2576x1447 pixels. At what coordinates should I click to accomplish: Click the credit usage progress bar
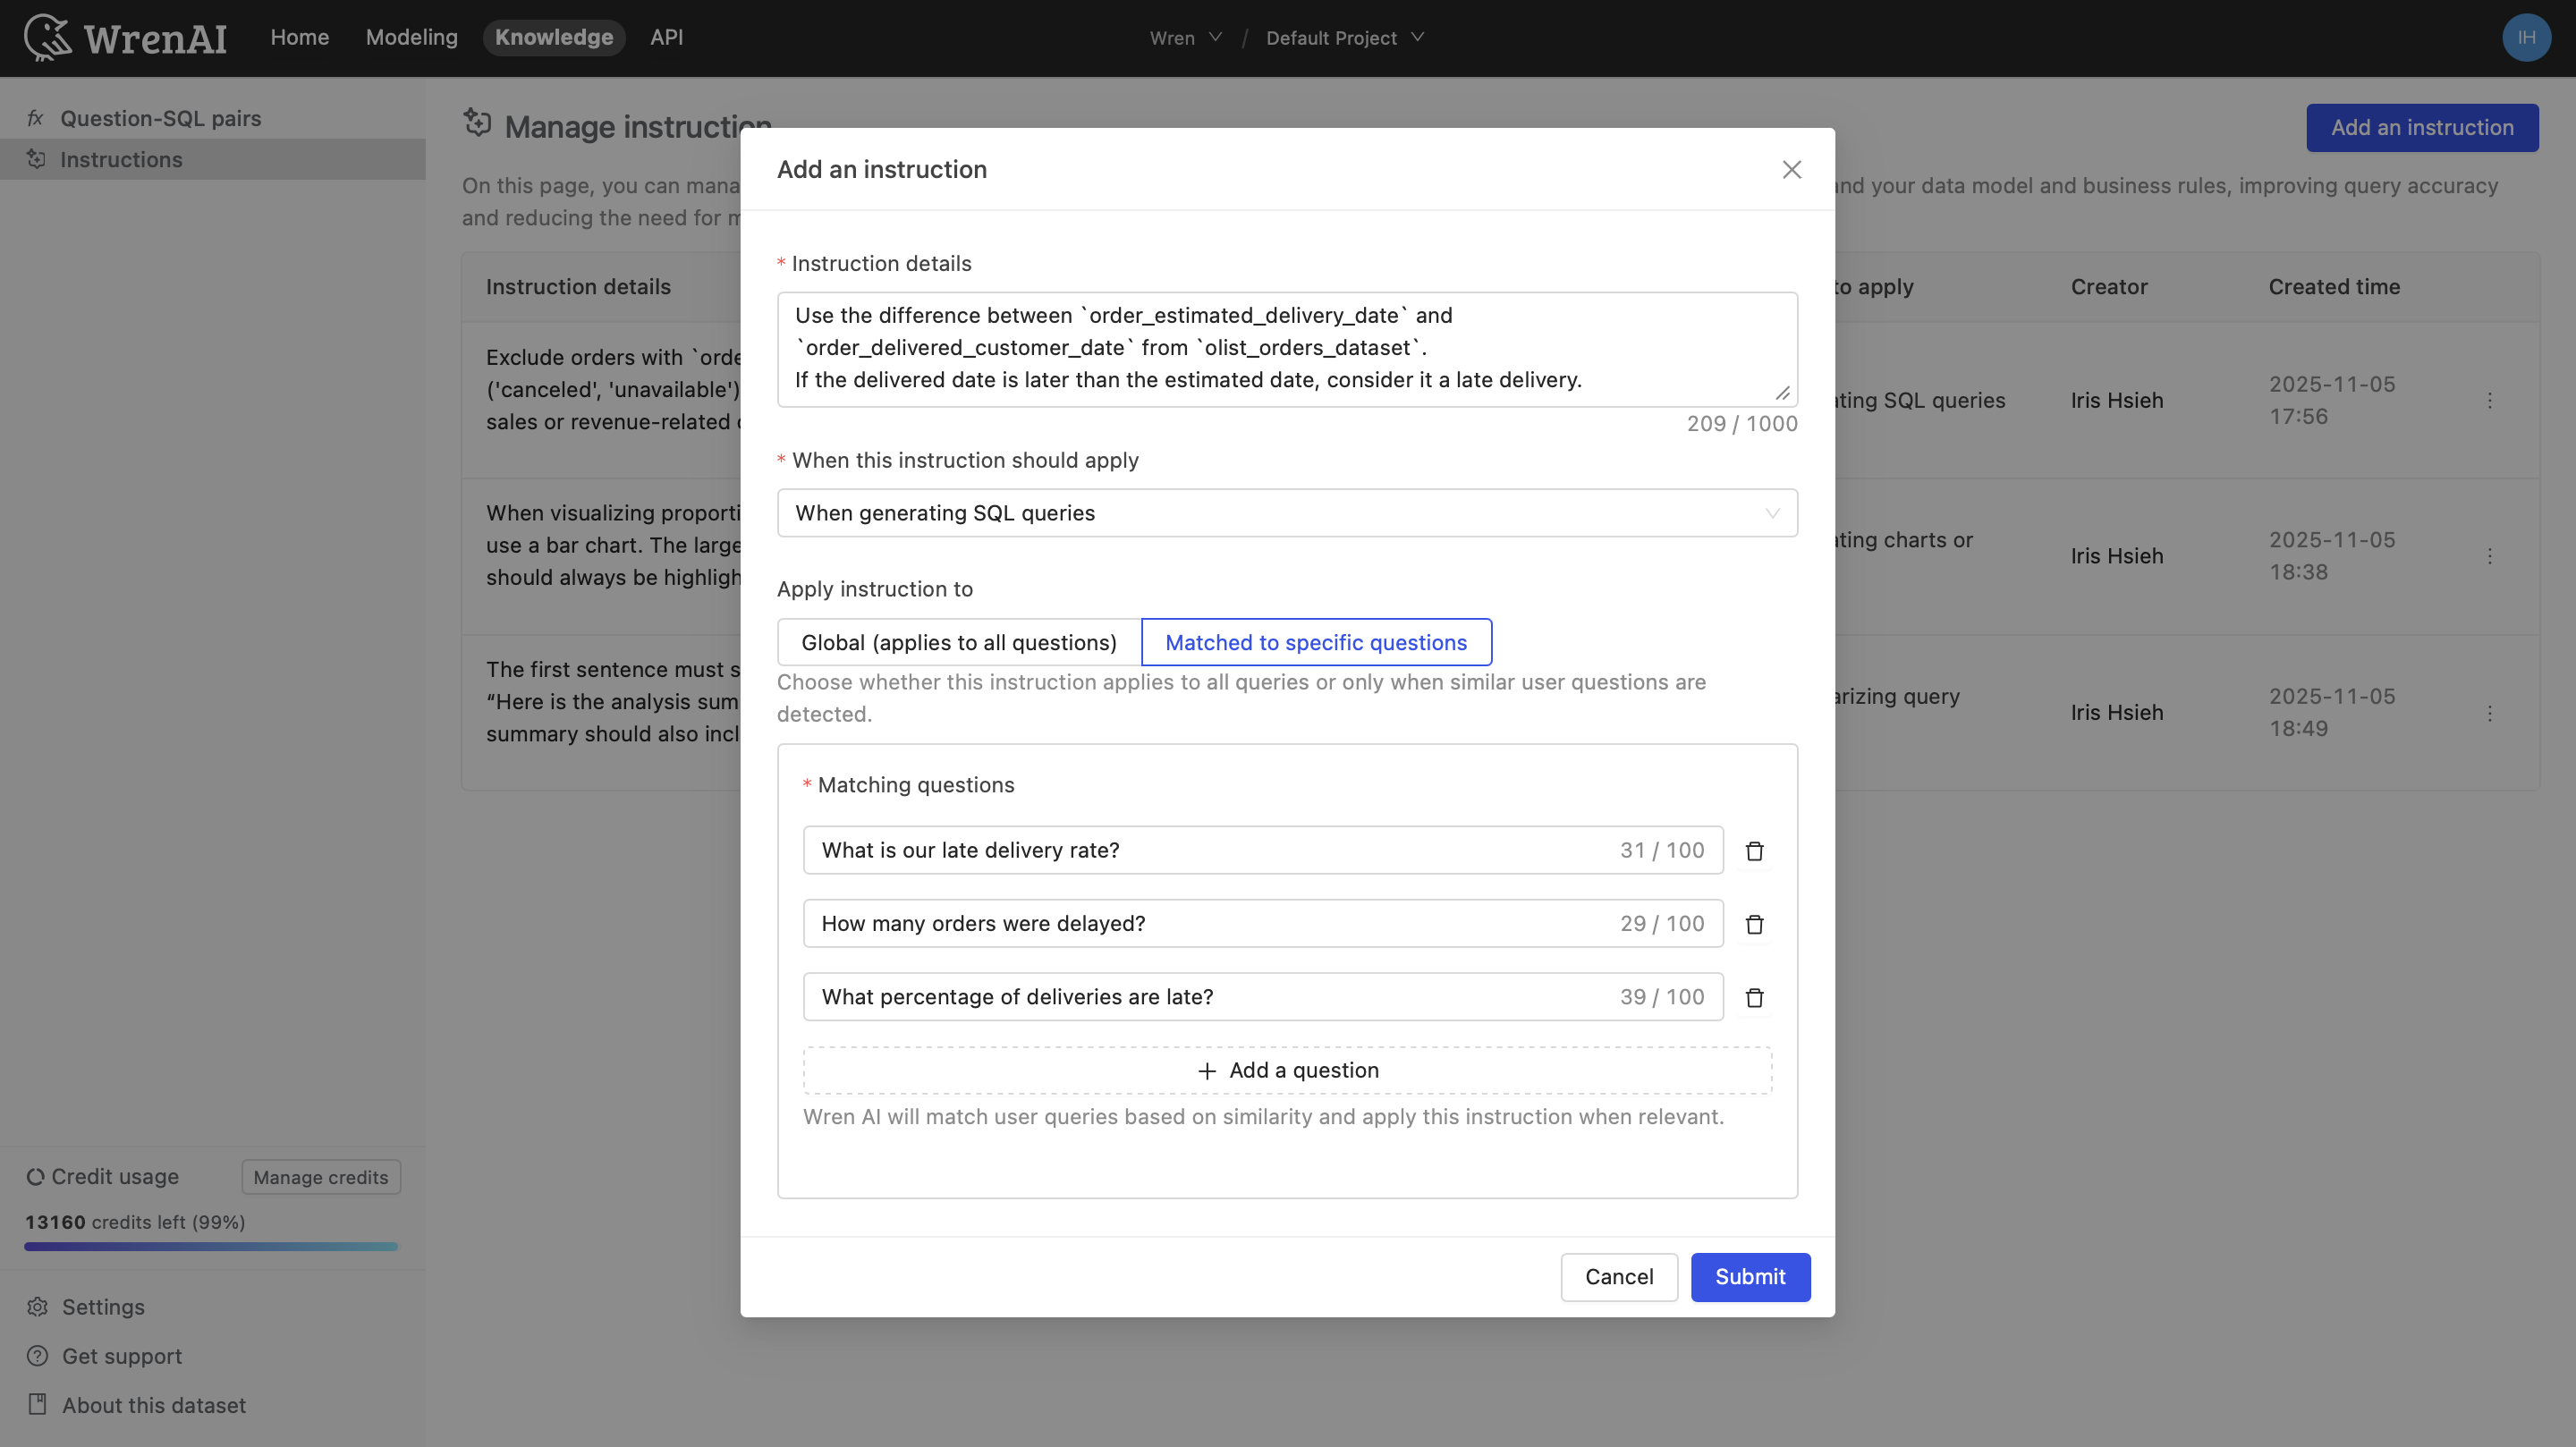click(x=210, y=1246)
